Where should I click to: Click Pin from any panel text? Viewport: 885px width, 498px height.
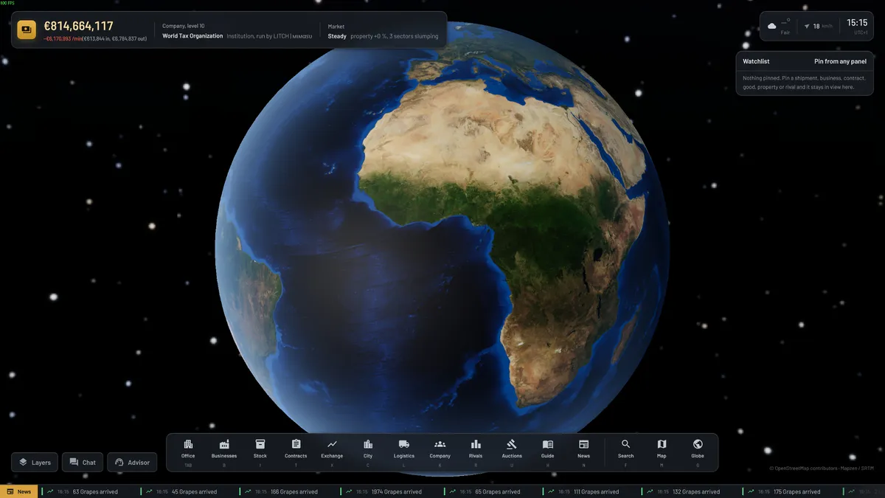(839, 61)
